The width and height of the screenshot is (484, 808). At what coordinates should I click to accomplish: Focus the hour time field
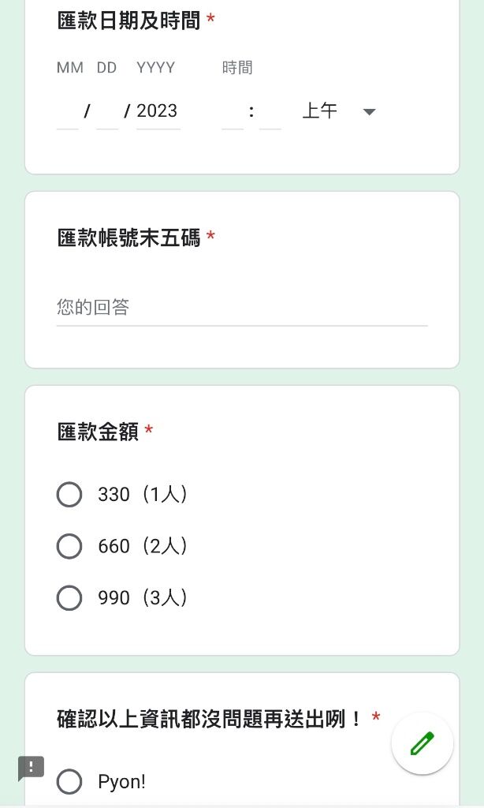[233, 112]
